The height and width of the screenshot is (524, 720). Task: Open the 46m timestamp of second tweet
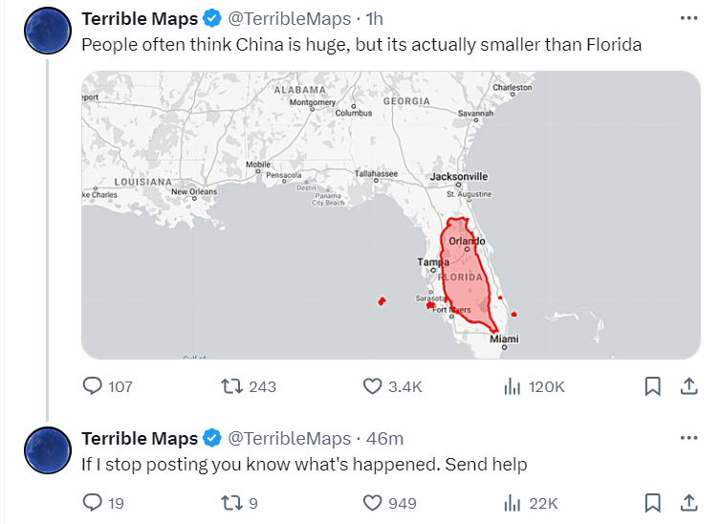point(385,438)
